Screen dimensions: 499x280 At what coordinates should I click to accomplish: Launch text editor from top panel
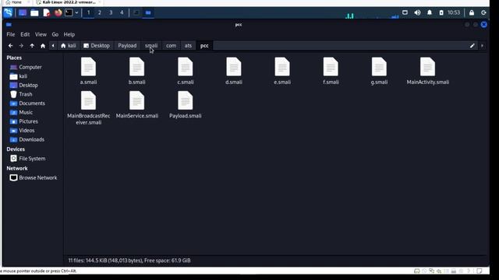(x=47, y=12)
